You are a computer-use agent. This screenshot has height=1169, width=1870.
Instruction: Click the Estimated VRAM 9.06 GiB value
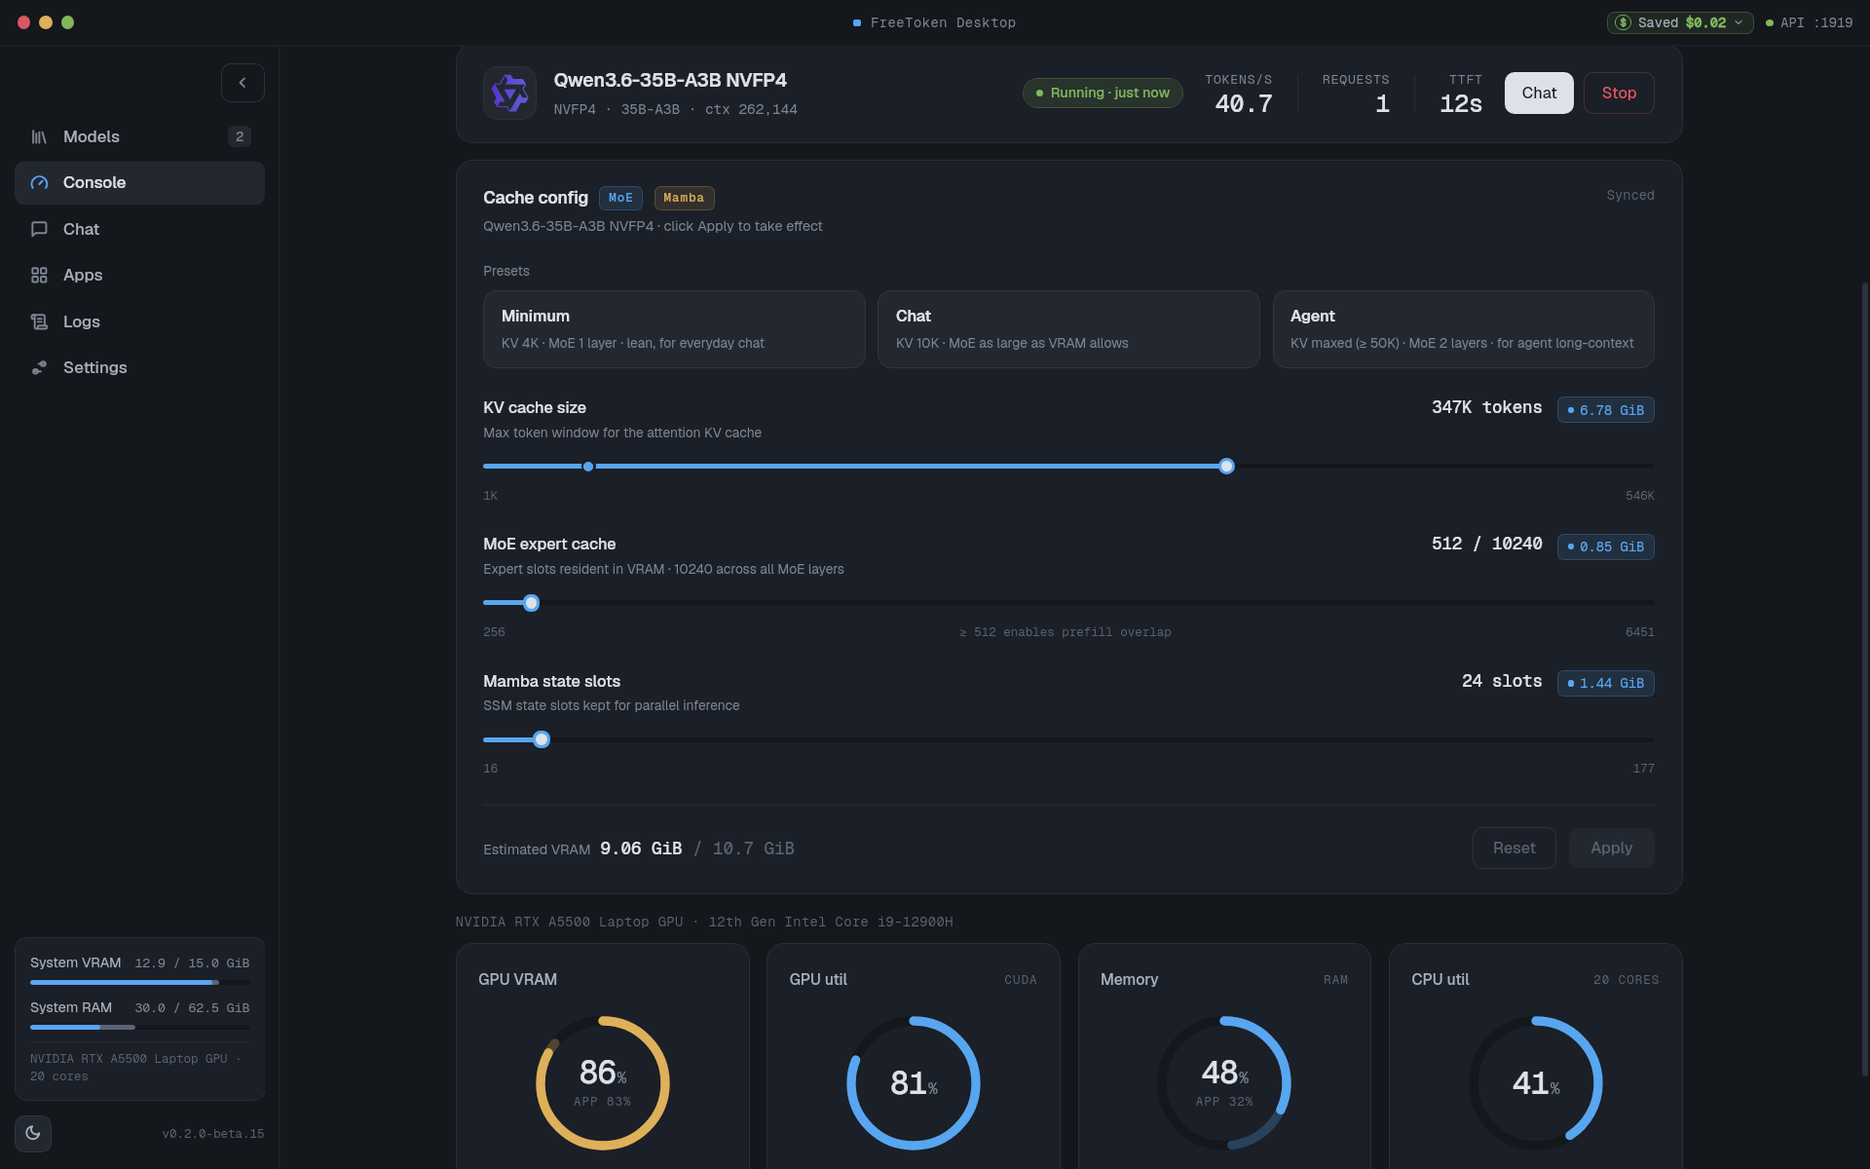click(641, 848)
